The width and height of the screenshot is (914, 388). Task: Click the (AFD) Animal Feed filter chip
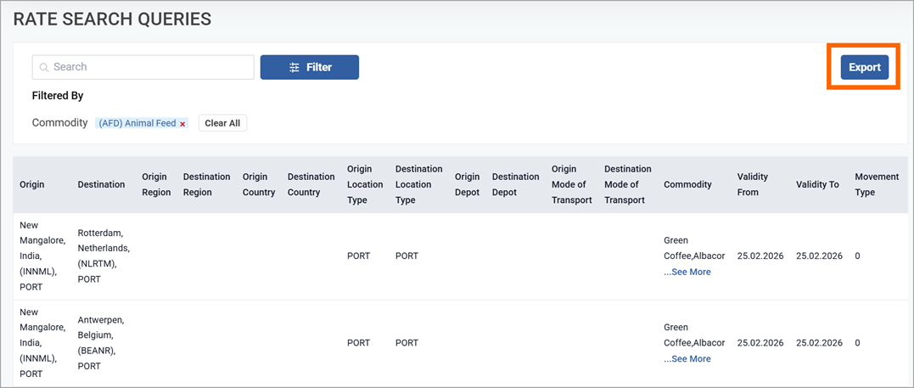(x=143, y=123)
